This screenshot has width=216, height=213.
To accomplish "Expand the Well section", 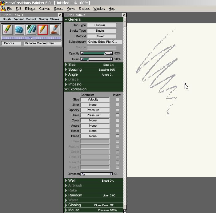I will pos(66,180).
